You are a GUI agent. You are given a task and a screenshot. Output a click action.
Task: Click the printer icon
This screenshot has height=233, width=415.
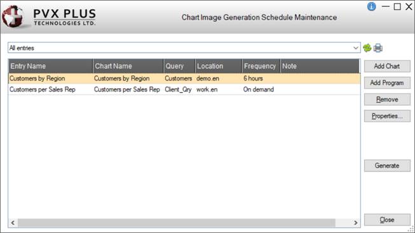coord(378,48)
